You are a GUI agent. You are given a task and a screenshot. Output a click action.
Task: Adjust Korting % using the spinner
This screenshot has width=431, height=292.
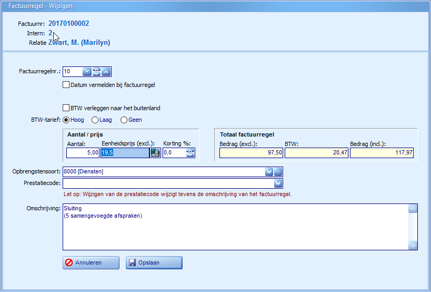click(x=190, y=153)
